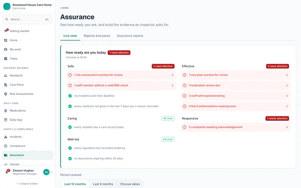Open notifications bell with badge

(7, 172)
